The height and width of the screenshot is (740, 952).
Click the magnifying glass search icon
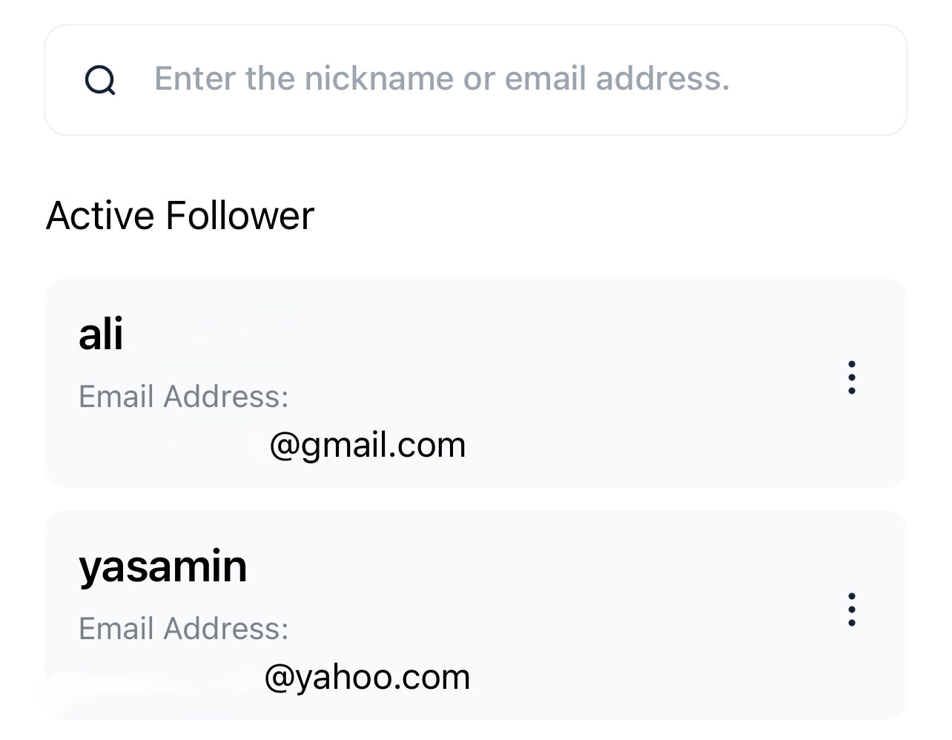[100, 80]
